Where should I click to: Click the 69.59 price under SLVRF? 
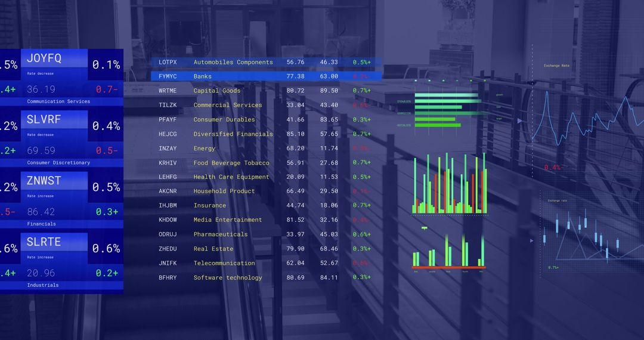pyautogui.click(x=41, y=150)
